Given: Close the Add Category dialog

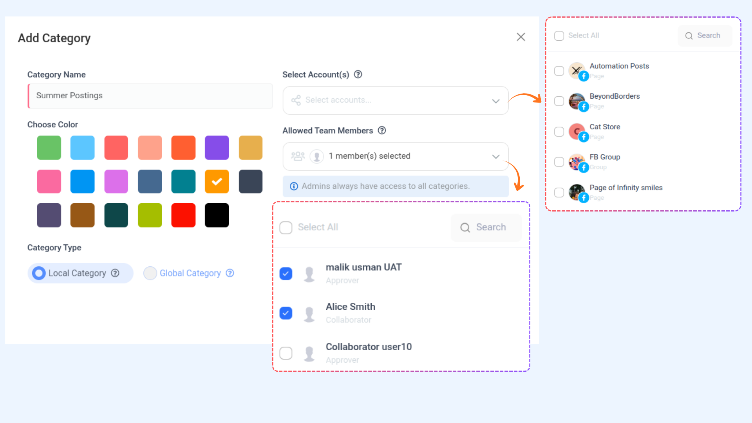Looking at the screenshot, I should coord(521,37).
